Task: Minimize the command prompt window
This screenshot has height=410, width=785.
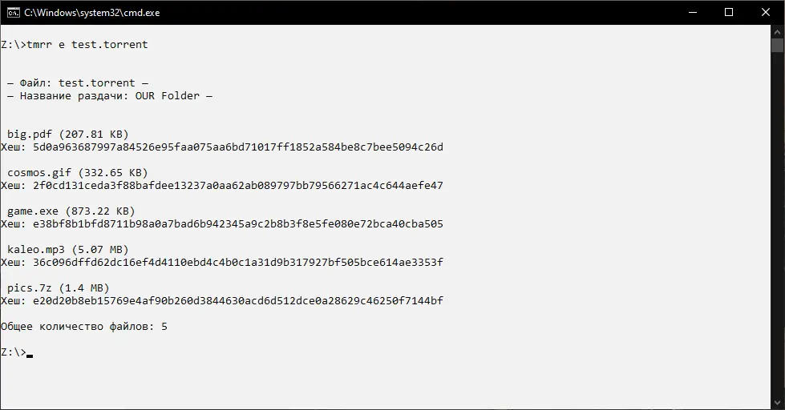Action: [693, 13]
